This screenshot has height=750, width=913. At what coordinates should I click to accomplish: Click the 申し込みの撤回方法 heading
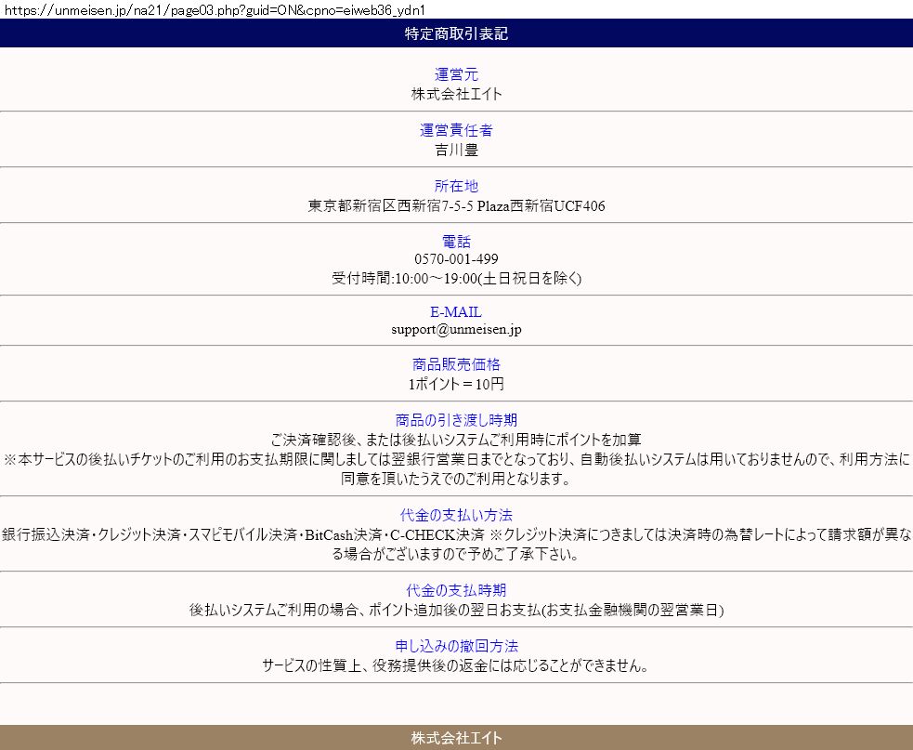pyautogui.click(x=456, y=646)
